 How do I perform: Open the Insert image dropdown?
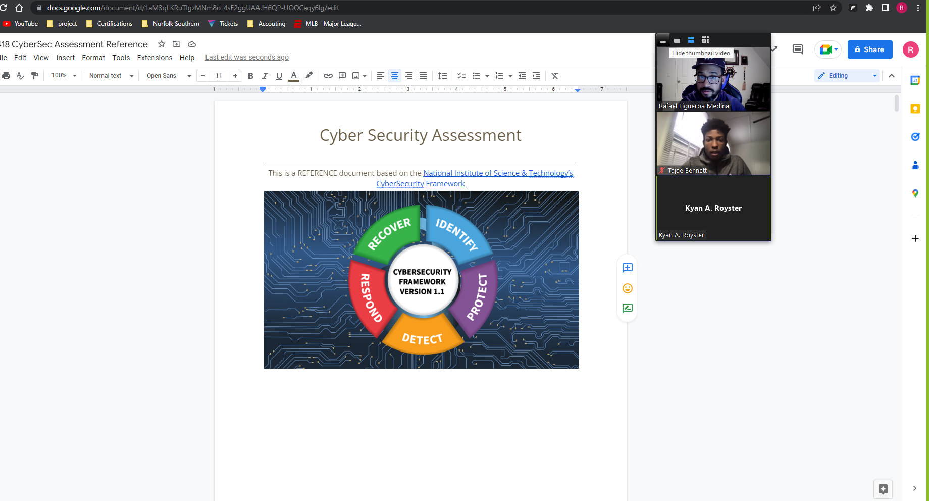[x=359, y=76]
